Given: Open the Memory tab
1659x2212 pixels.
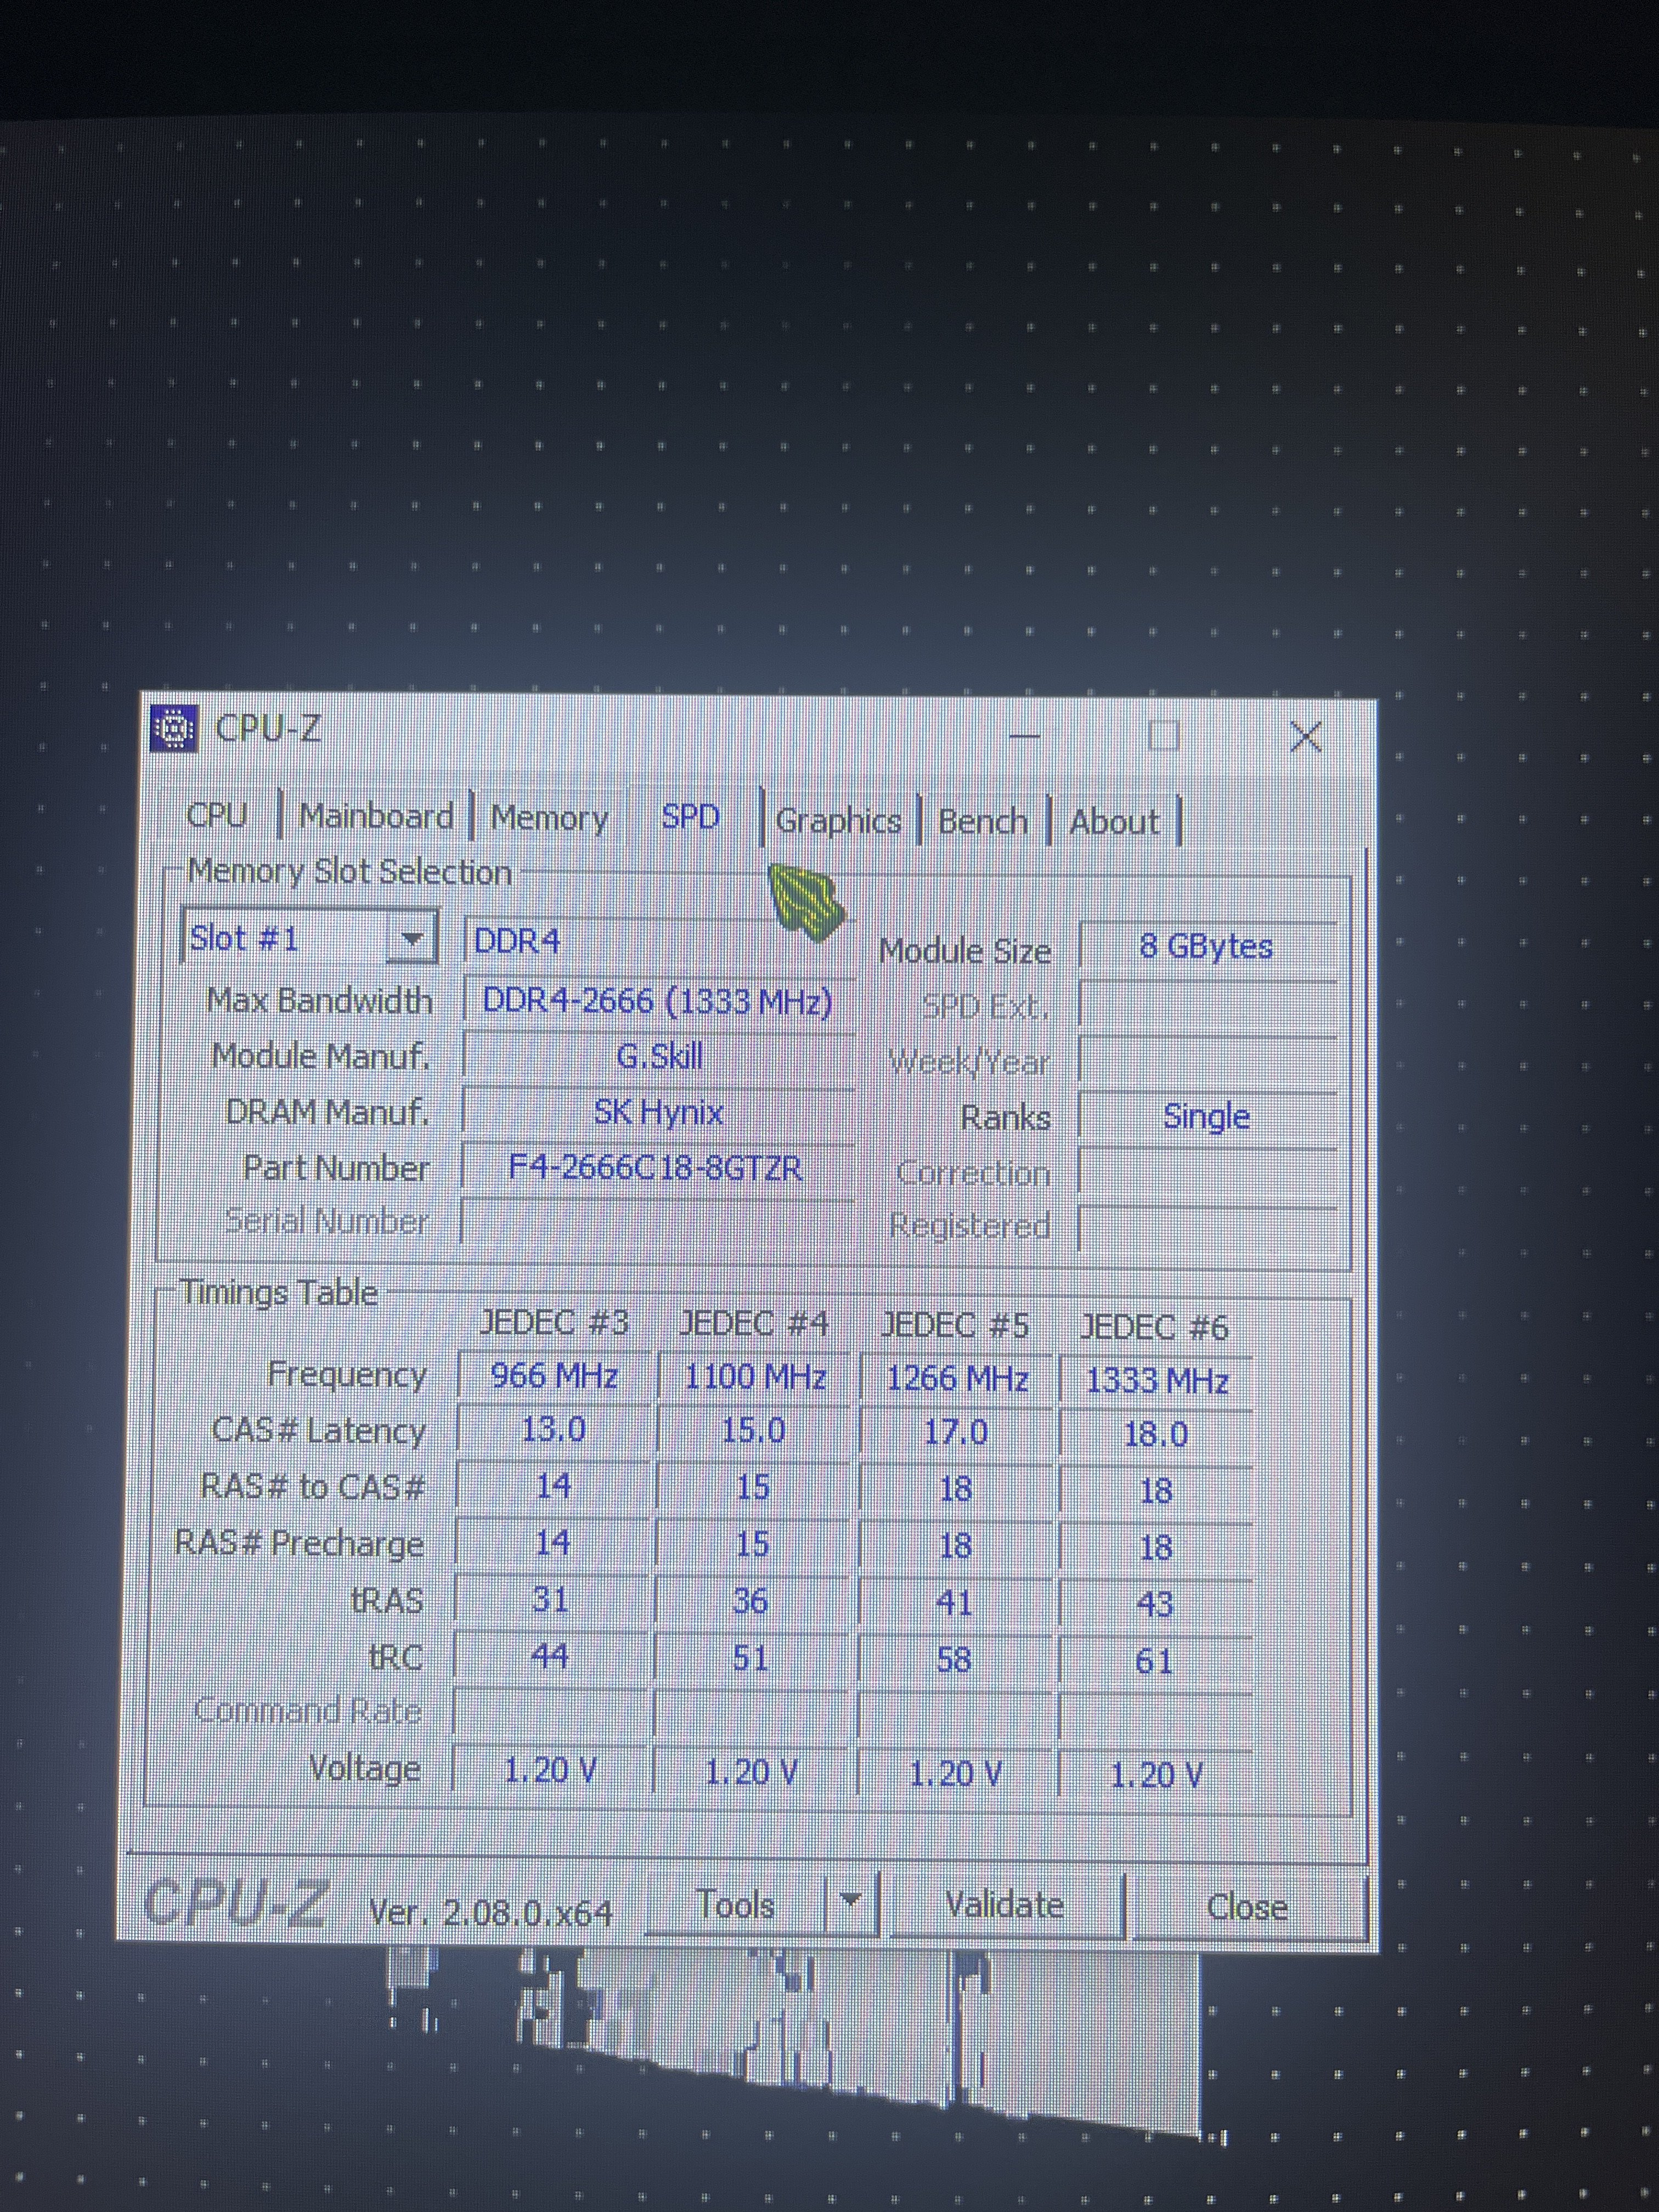Looking at the screenshot, I should (549, 818).
